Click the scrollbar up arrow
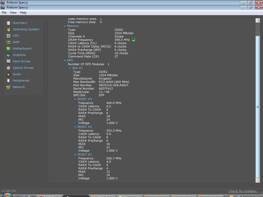The height and width of the screenshot is (197, 263). click(258, 20)
